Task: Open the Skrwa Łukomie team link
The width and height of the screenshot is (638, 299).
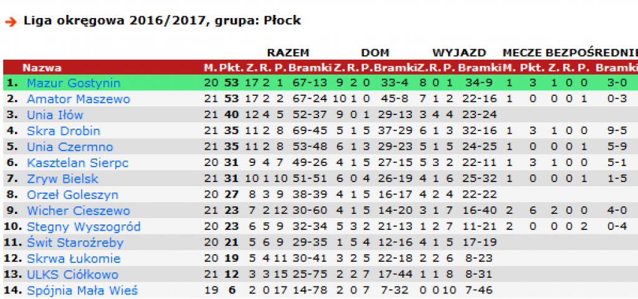Action: click(74, 259)
